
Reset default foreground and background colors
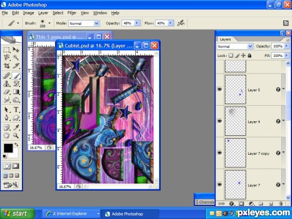[x=5, y=156]
